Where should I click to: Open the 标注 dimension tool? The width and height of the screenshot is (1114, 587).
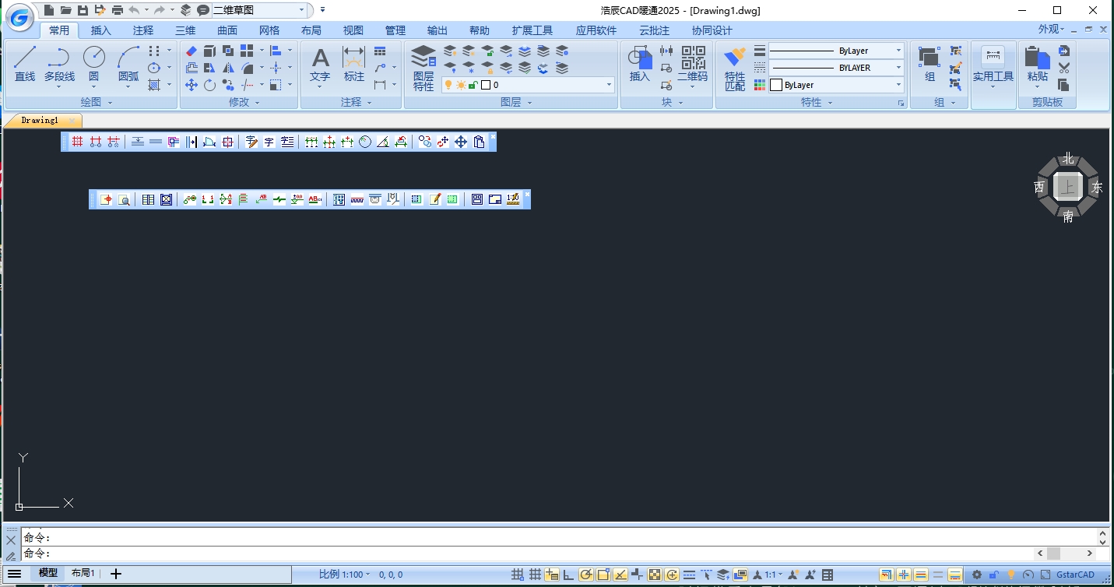(x=354, y=64)
